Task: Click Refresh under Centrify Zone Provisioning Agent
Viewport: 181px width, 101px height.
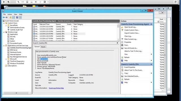Action: coord(127,57)
